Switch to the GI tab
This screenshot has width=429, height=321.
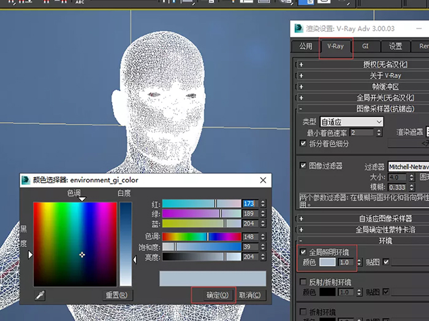365,46
